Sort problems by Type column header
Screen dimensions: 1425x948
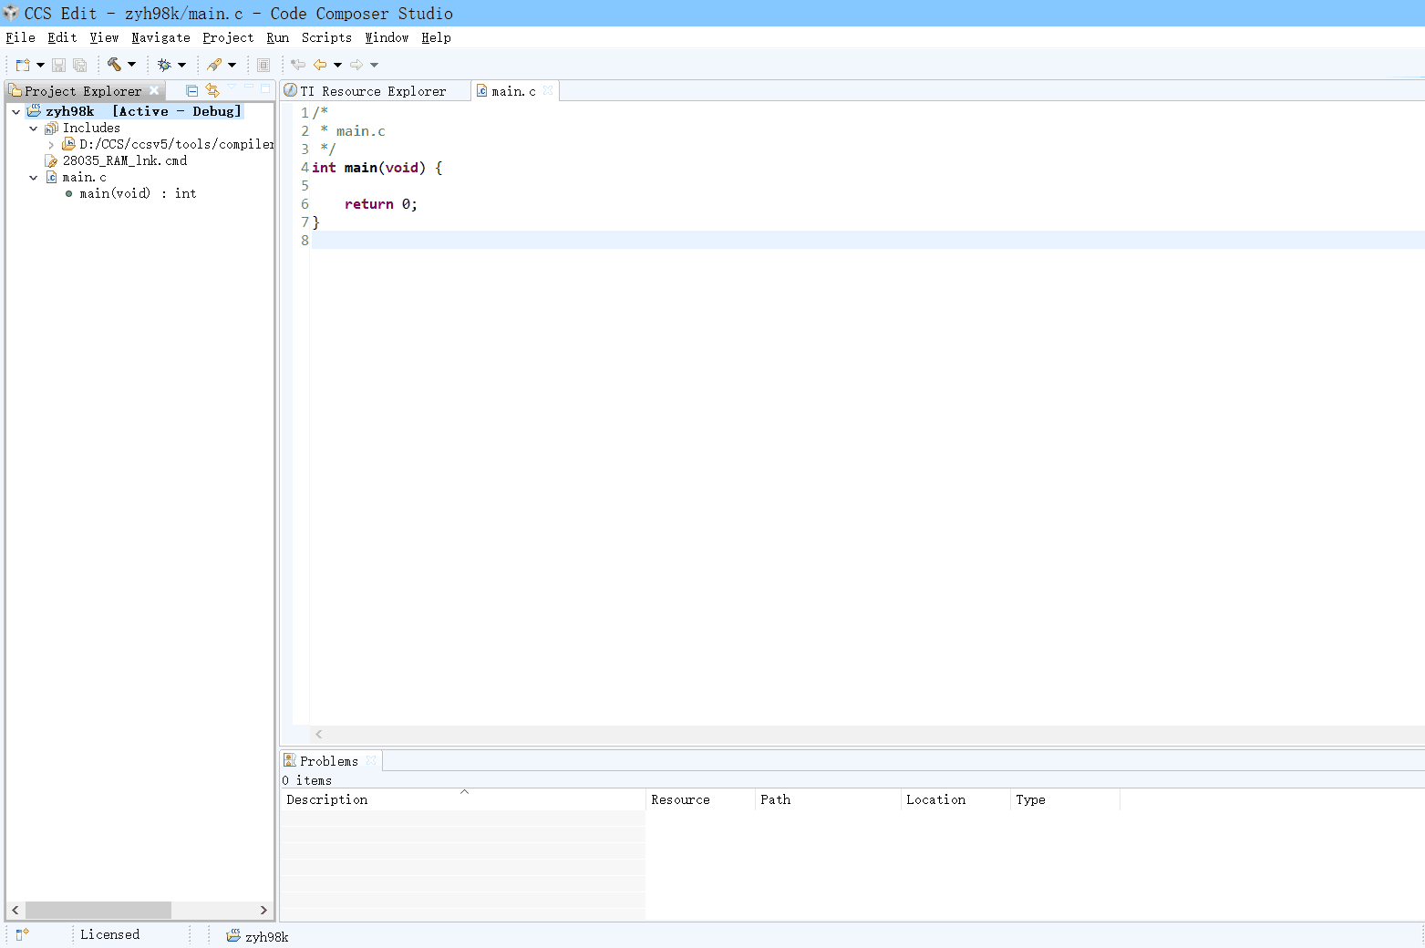(1065, 799)
